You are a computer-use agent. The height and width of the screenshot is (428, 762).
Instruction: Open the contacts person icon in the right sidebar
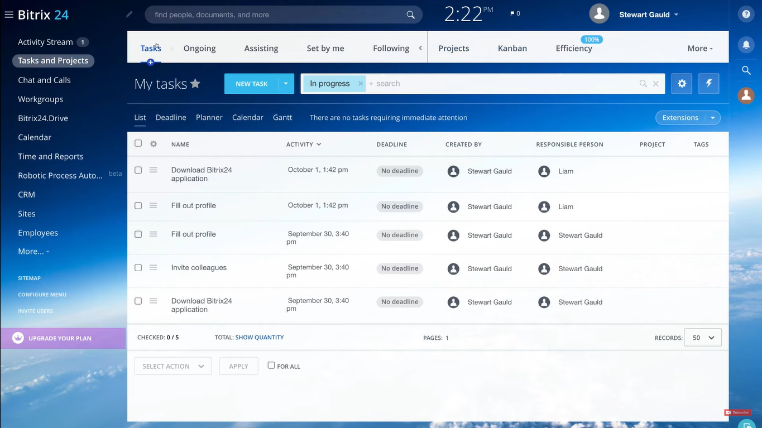click(x=746, y=95)
